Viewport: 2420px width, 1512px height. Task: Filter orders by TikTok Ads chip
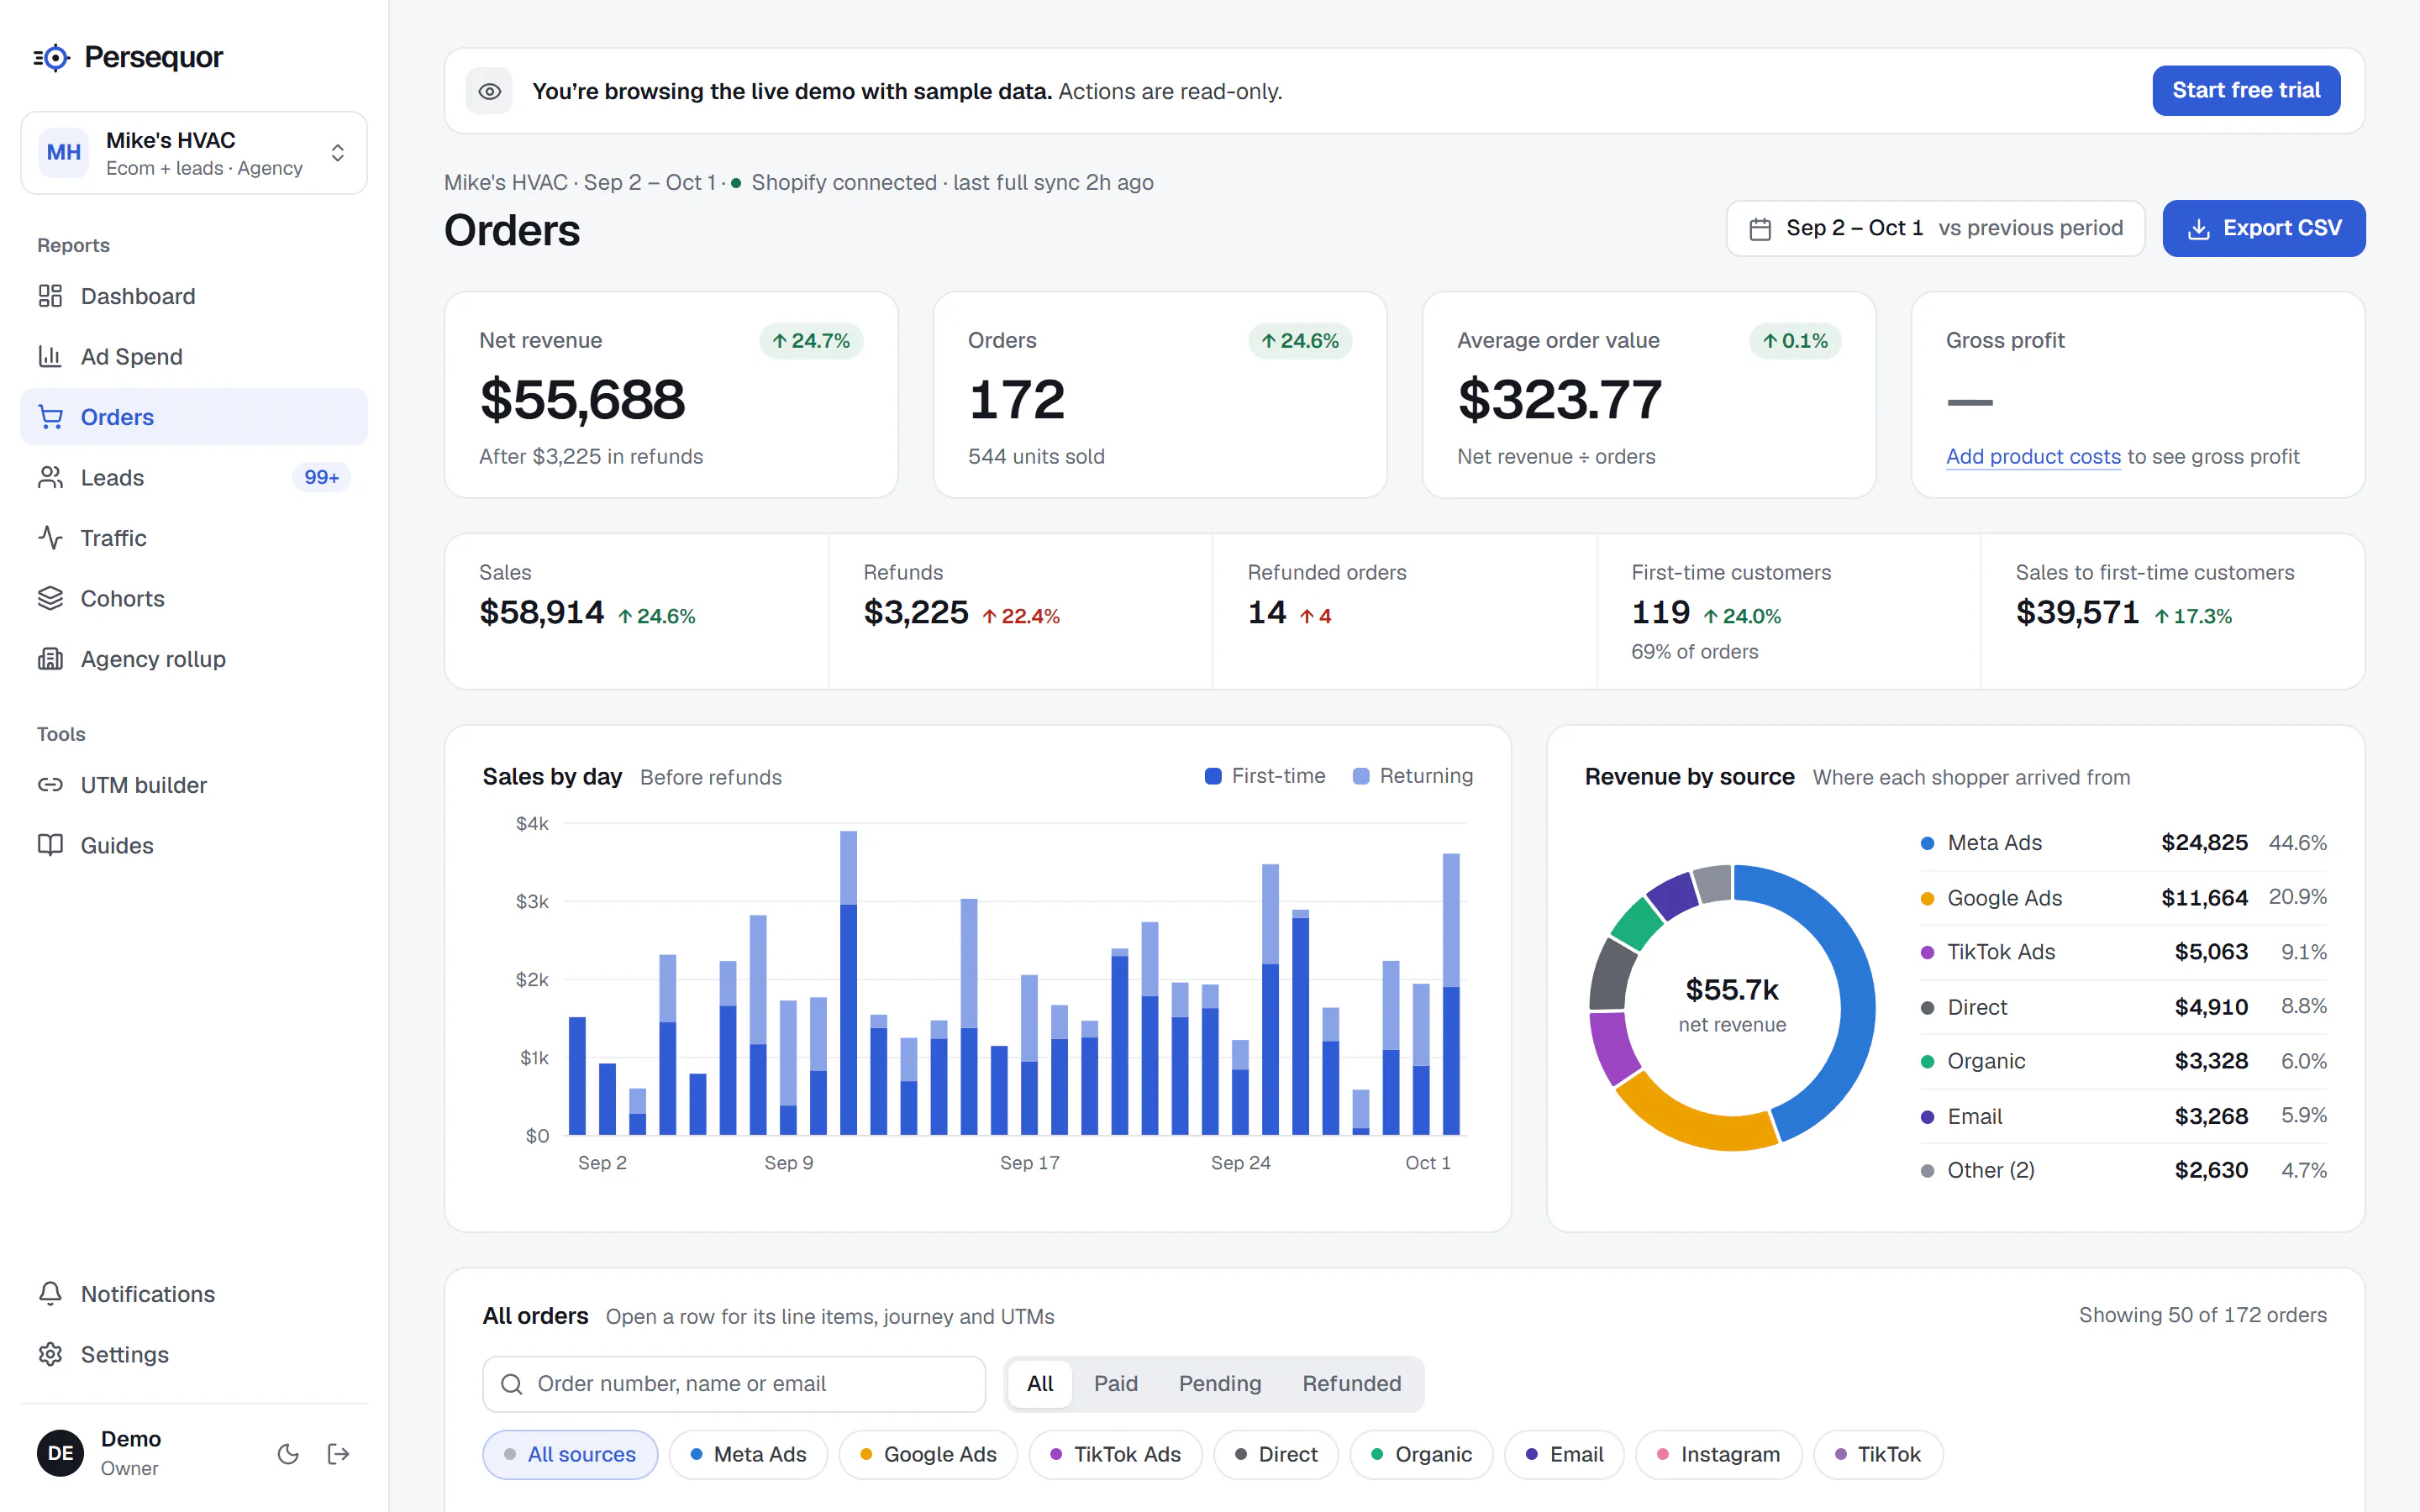click(x=1115, y=1454)
